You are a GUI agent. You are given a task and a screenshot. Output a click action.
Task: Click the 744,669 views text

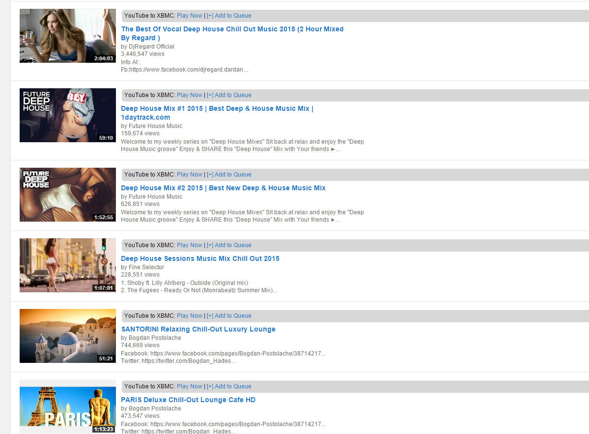pyautogui.click(x=140, y=345)
